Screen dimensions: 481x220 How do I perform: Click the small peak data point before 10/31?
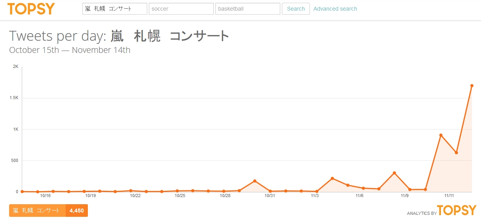[255, 181]
